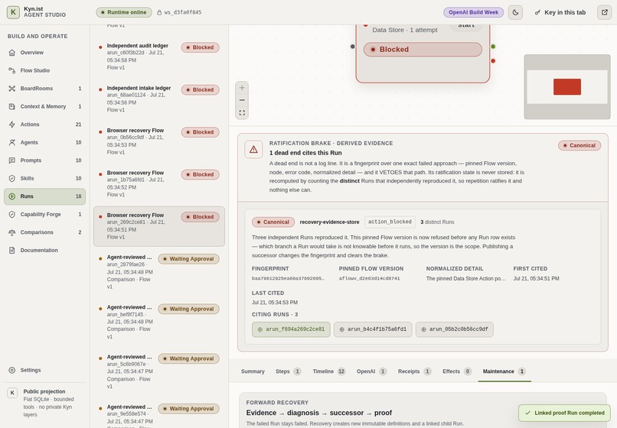Click the Runtime online status pill
This screenshot has height=428, width=617.
pos(124,12)
